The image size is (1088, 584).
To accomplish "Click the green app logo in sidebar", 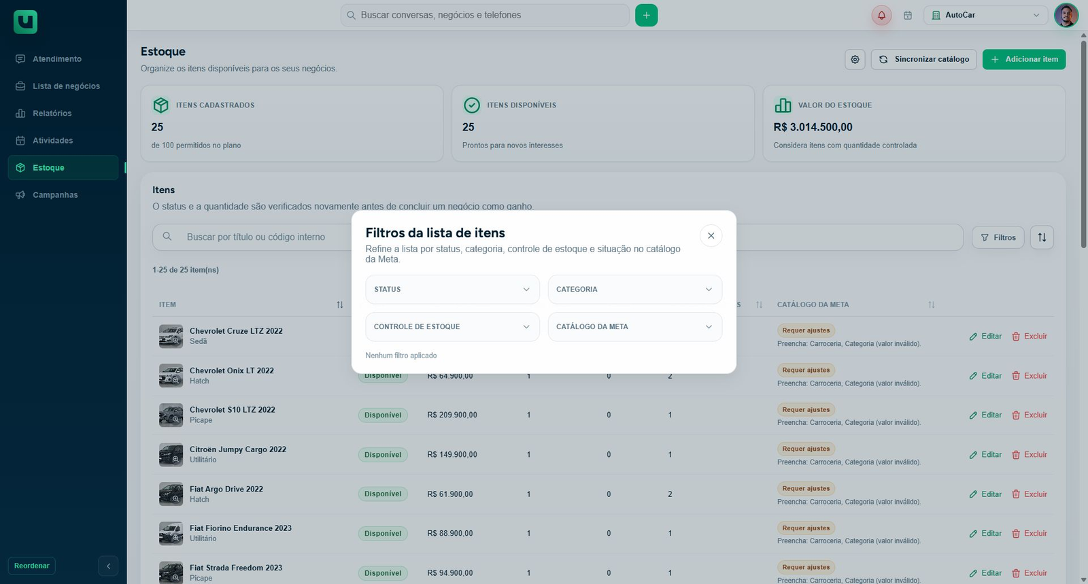I will coord(25,22).
